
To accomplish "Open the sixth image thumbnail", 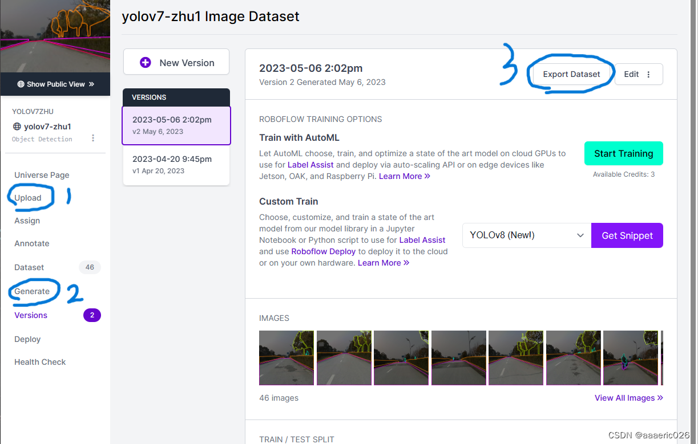I will point(574,358).
